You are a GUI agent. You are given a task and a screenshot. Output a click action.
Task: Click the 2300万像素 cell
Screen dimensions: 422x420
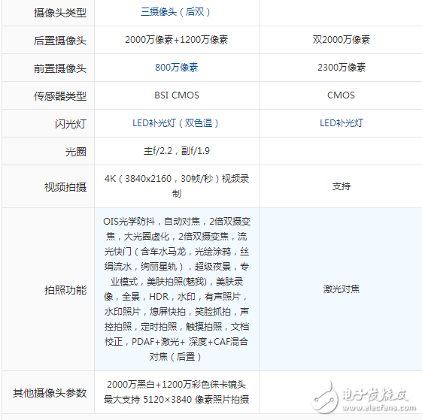342,67
